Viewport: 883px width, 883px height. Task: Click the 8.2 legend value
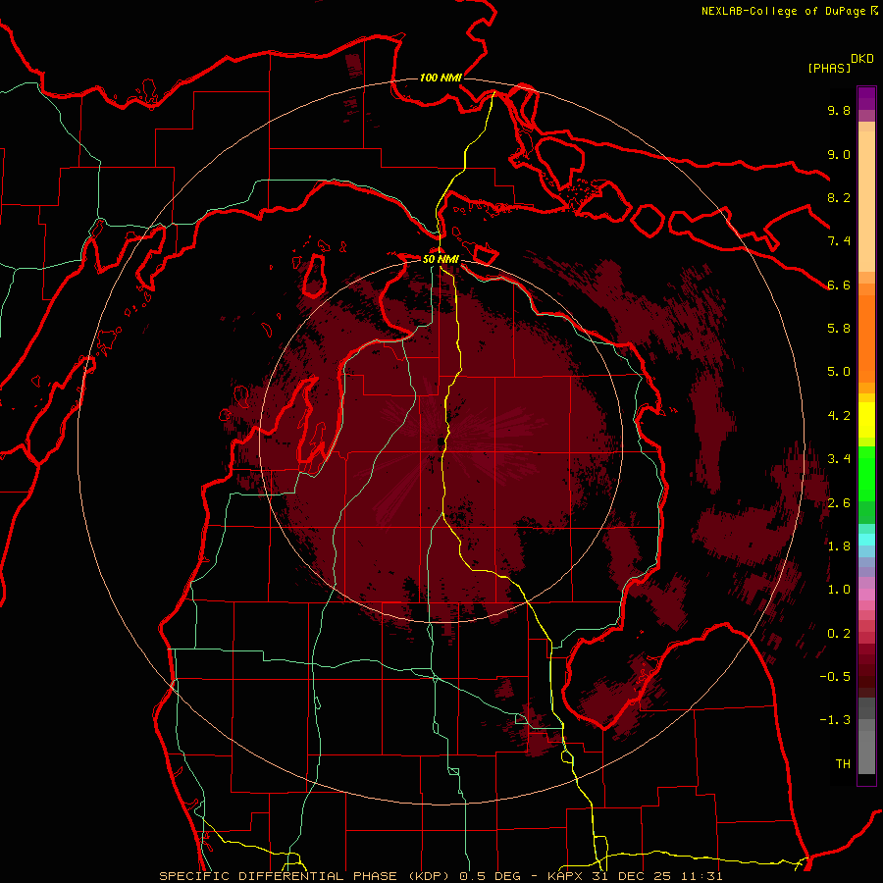tap(839, 197)
